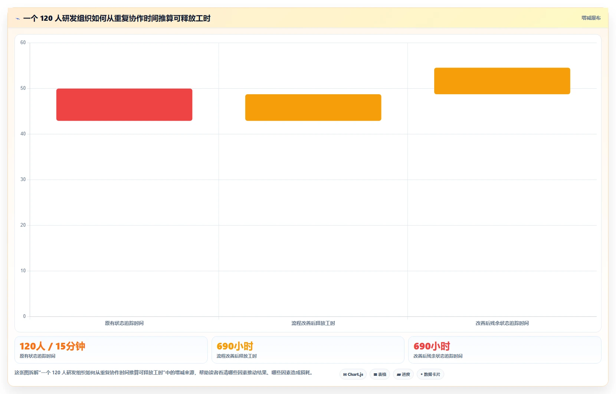The width and height of the screenshot is (616, 394).
Task: Click the orange 流程改善后释放工时 bar
Action: 313,108
